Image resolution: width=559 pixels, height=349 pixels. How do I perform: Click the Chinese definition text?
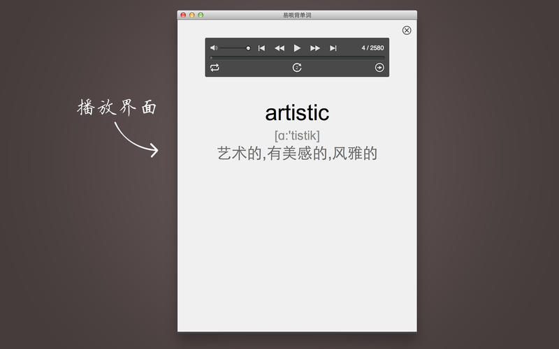pos(297,154)
